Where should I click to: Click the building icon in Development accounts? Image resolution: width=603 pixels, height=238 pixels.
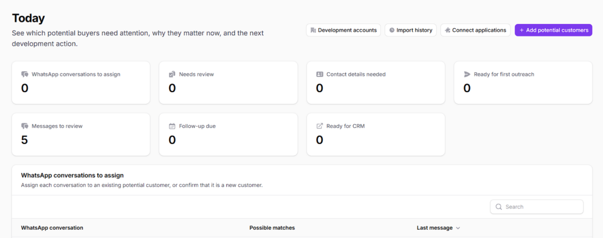coord(313,30)
